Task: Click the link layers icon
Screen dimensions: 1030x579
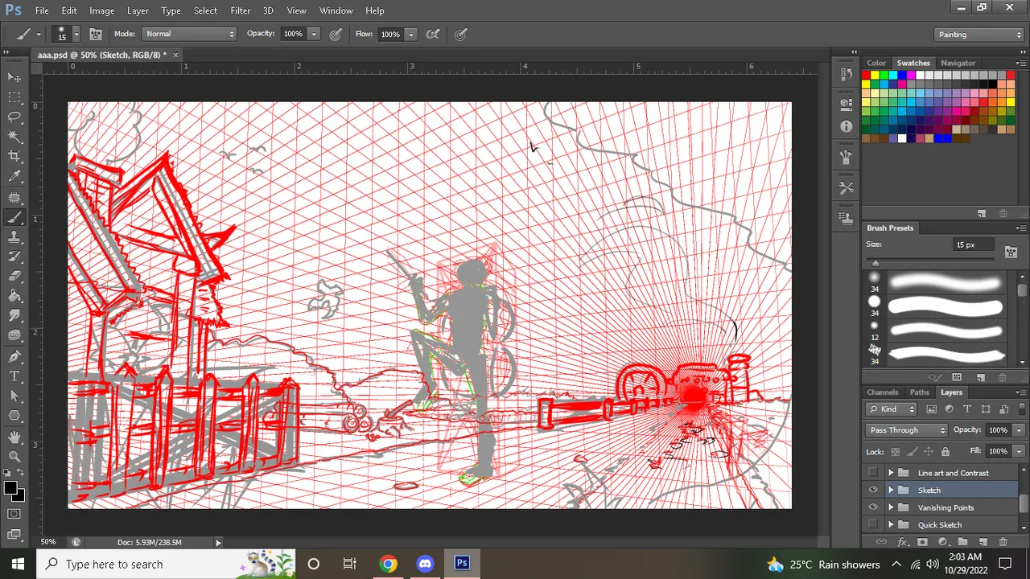Action: coord(881,542)
